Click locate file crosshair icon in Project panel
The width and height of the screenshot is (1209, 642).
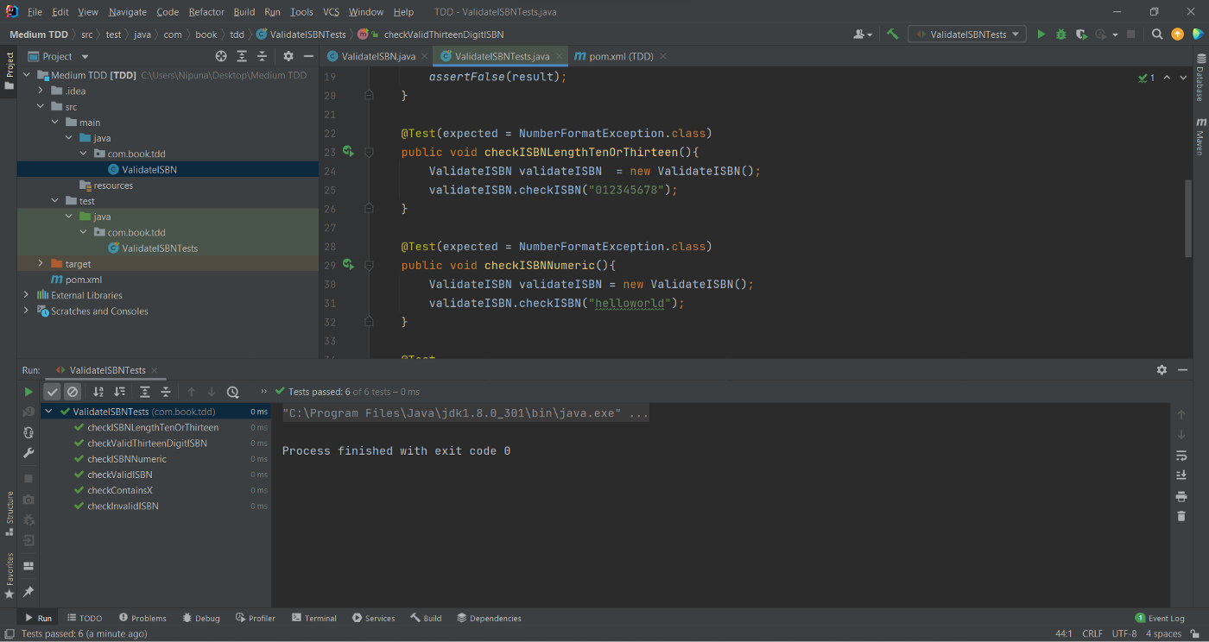221,56
